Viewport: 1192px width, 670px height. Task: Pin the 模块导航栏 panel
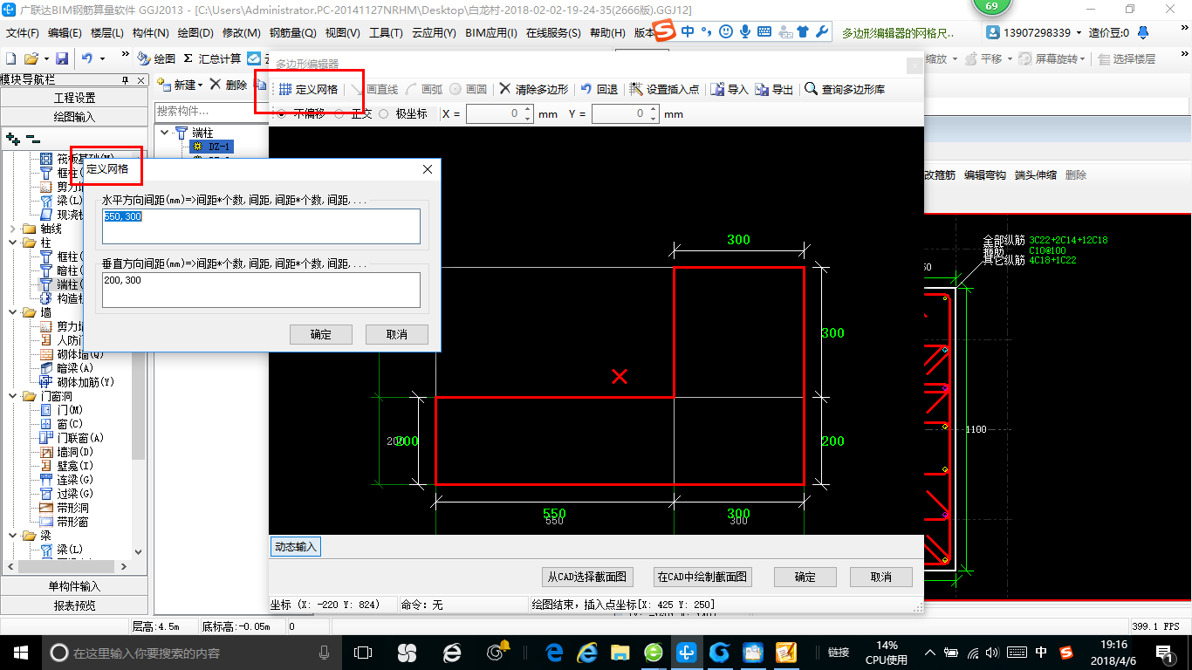click(x=125, y=79)
